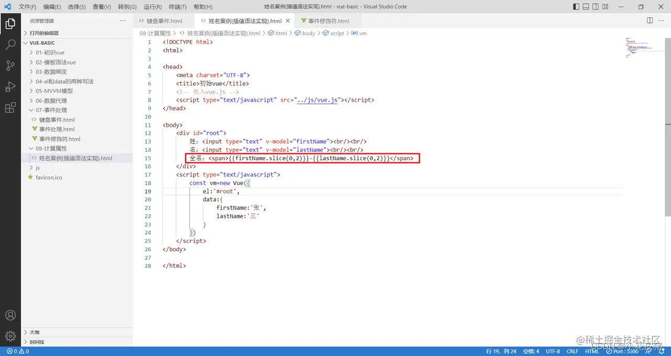Open the 选择(S) menu
The image size is (671, 356).
pyautogui.click(x=77, y=7)
